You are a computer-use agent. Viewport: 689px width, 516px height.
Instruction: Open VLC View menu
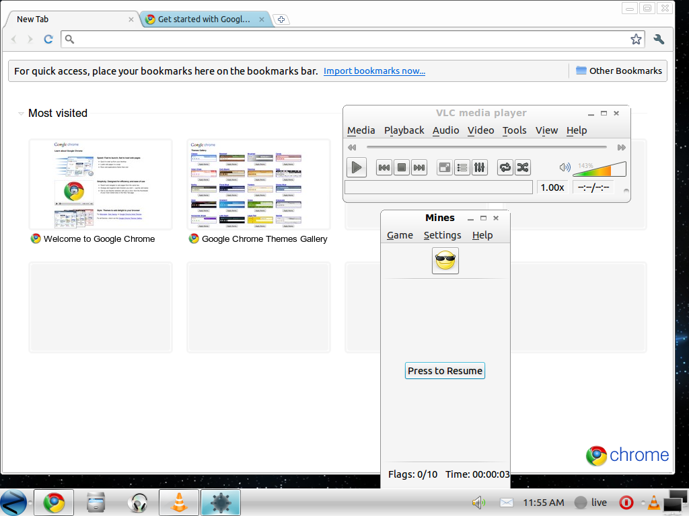(x=546, y=130)
